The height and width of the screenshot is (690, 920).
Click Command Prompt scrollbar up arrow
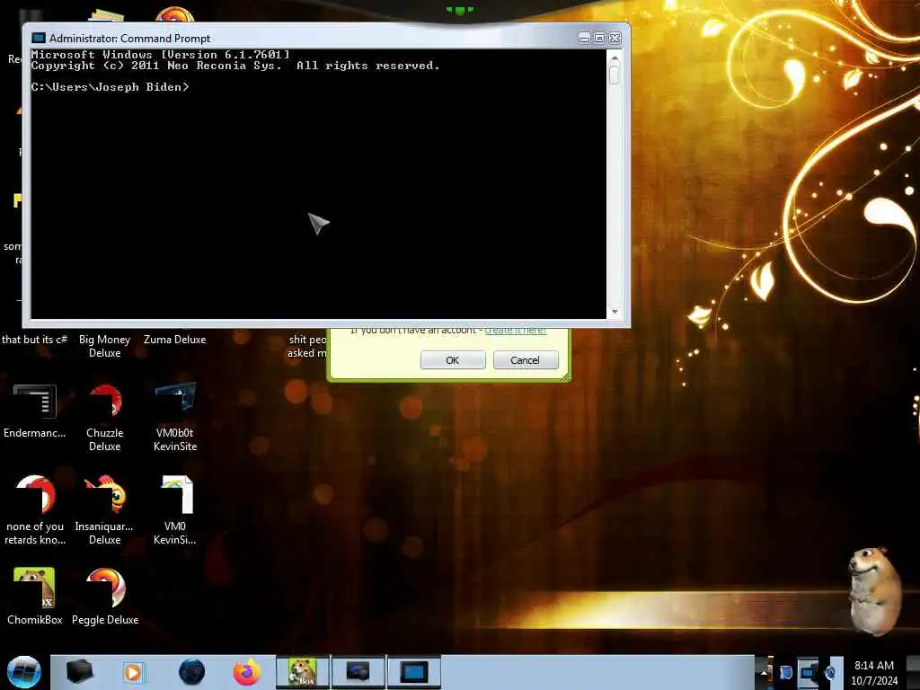pos(615,58)
